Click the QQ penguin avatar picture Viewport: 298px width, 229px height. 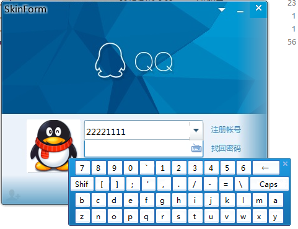53,146
